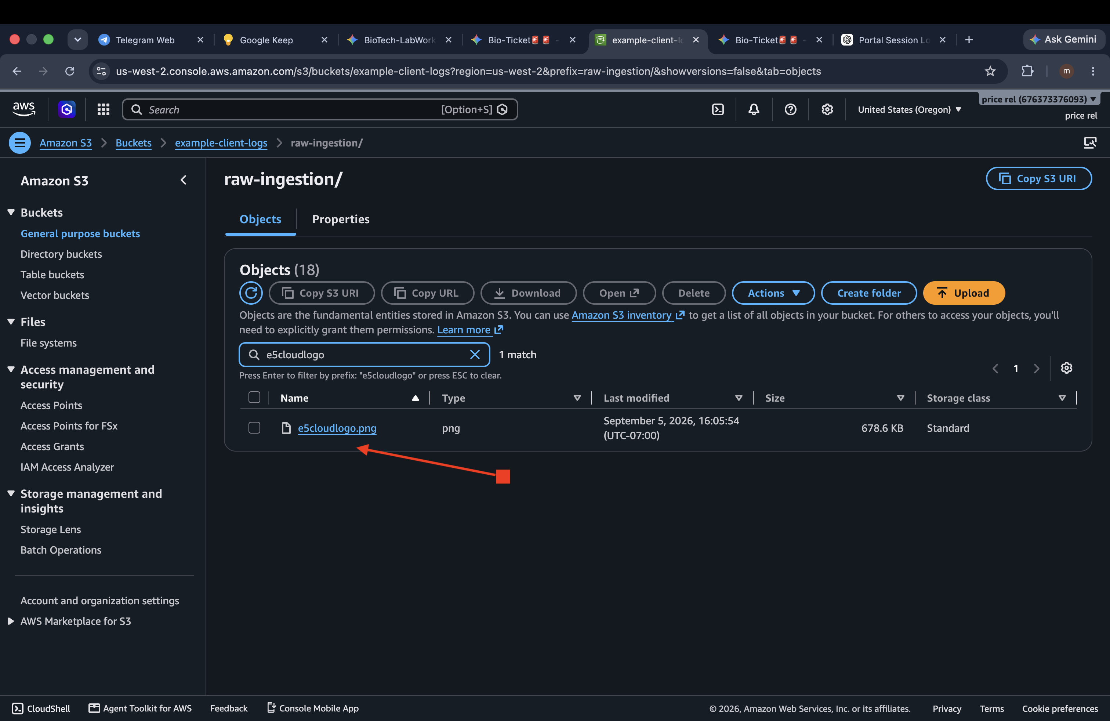Screen dimensions: 1110x721
Task: Switch to the Properties tab
Action: [341, 219]
